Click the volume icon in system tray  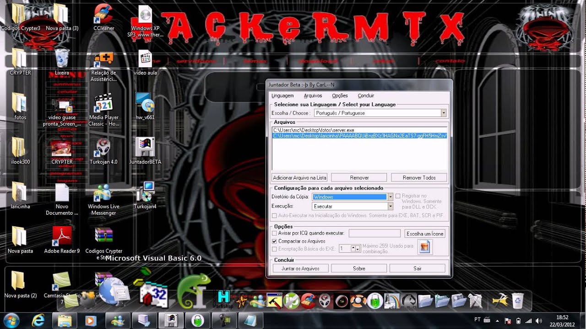pos(538,321)
